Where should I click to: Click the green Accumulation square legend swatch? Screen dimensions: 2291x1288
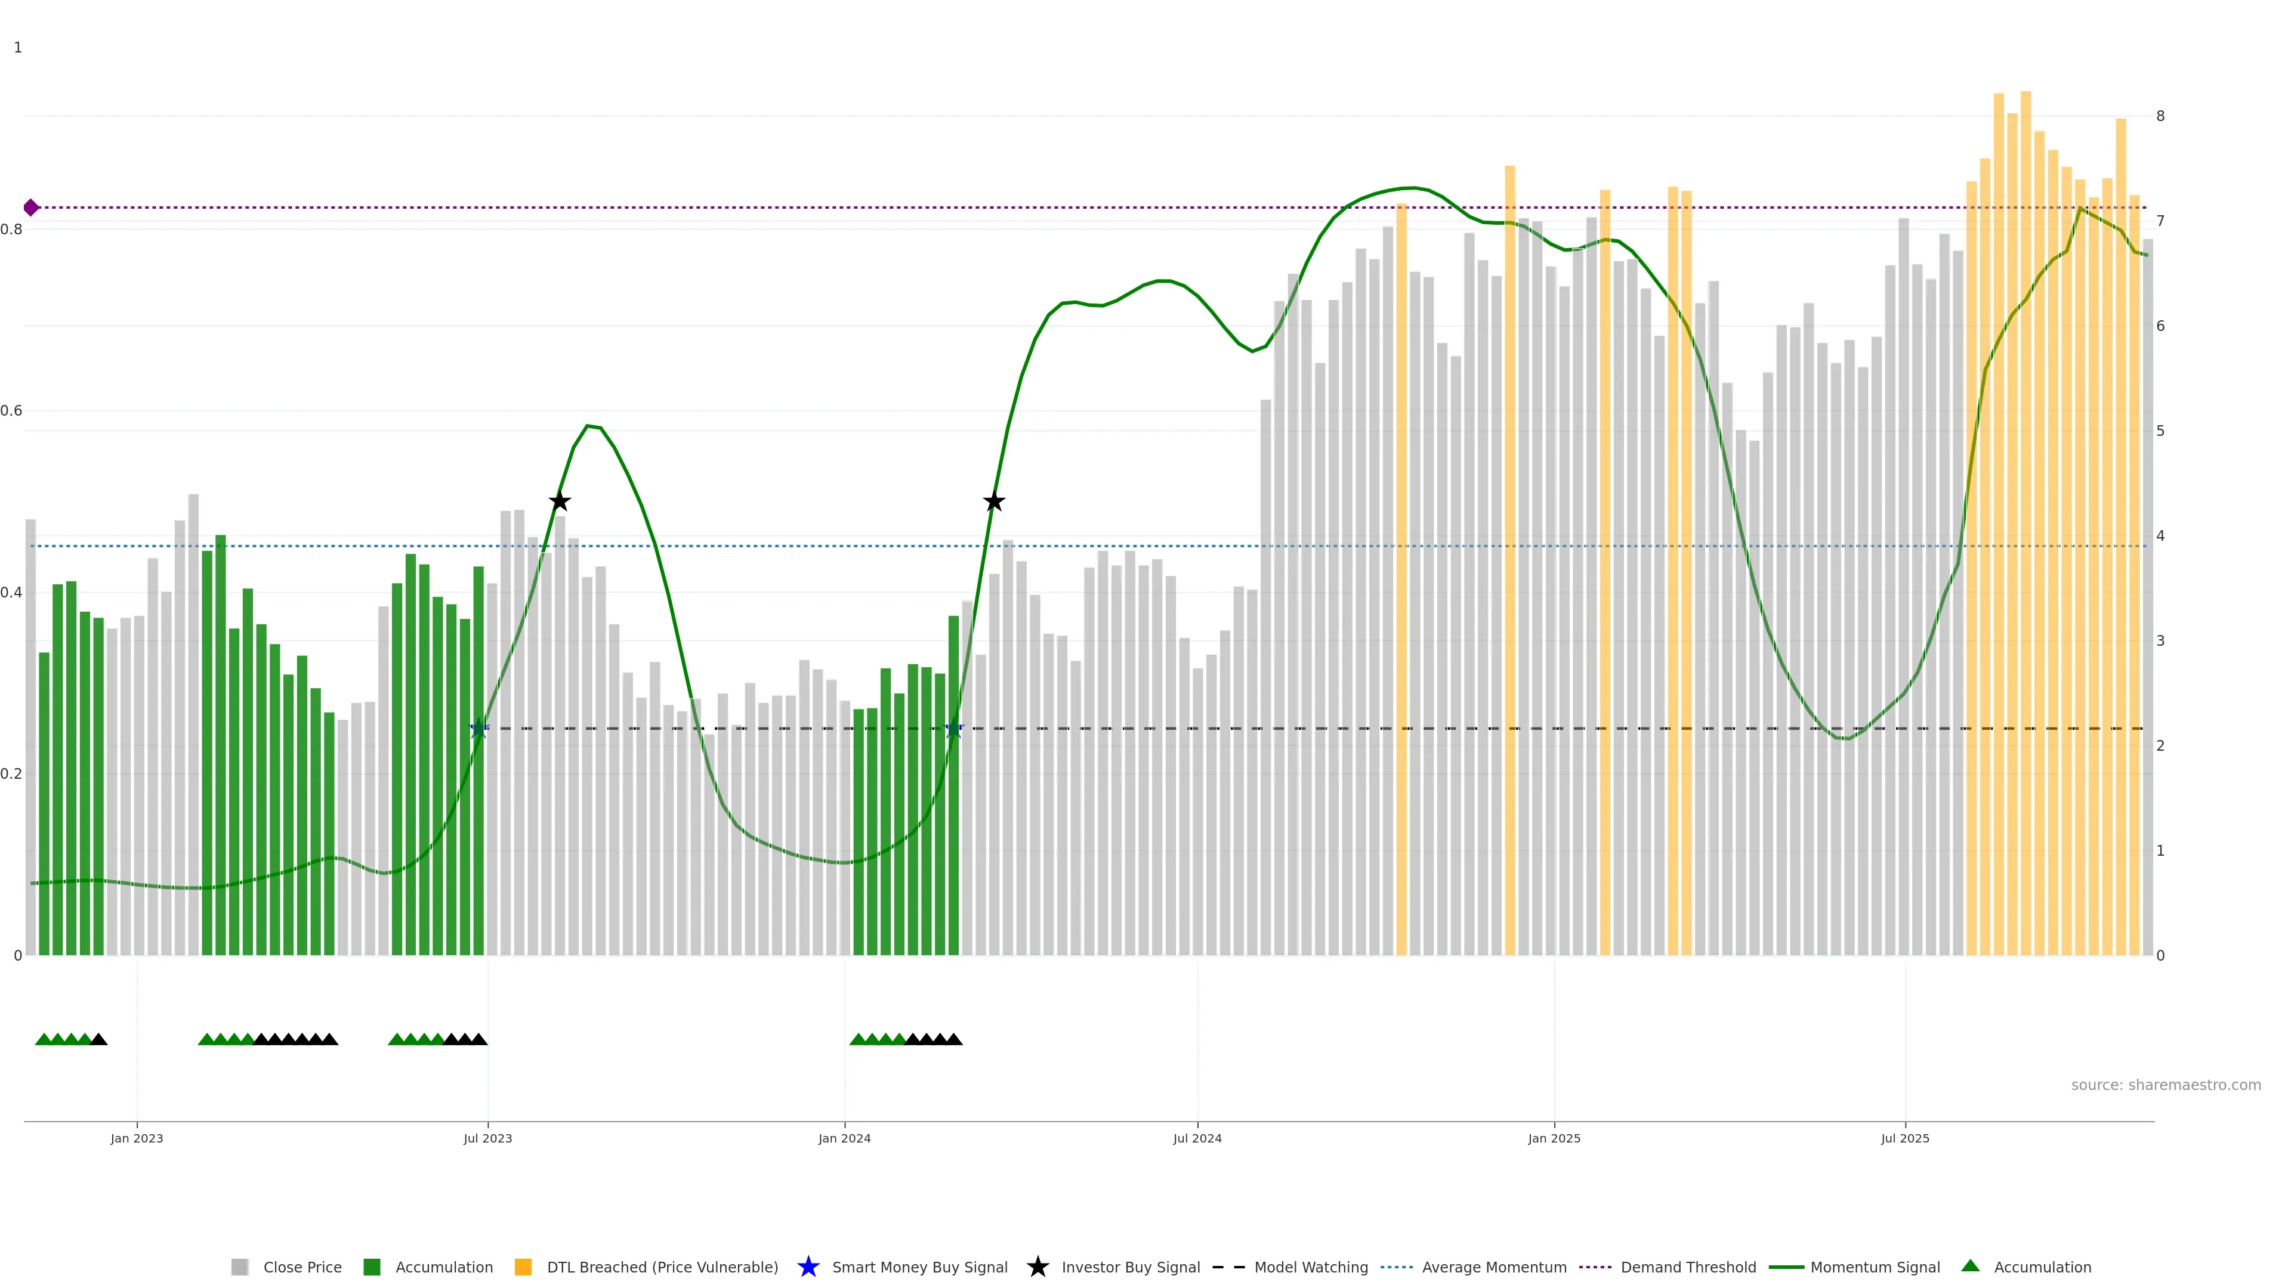372,1267
